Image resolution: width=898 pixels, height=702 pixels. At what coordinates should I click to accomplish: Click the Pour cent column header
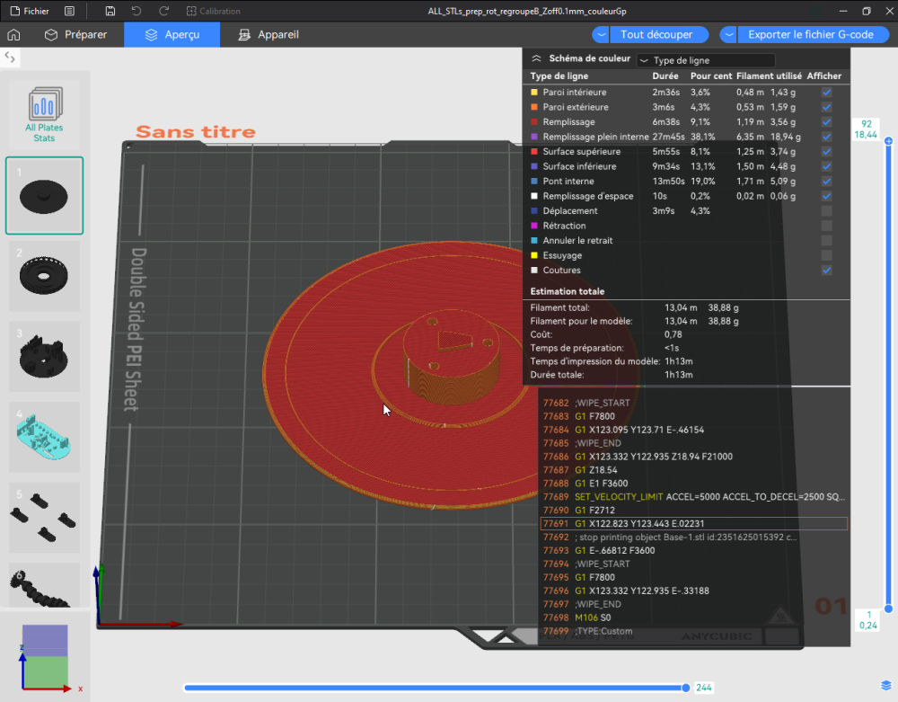(x=711, y=76)
